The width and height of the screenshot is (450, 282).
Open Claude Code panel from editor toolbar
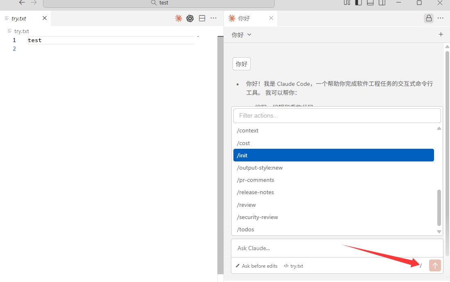click(178, 18)
